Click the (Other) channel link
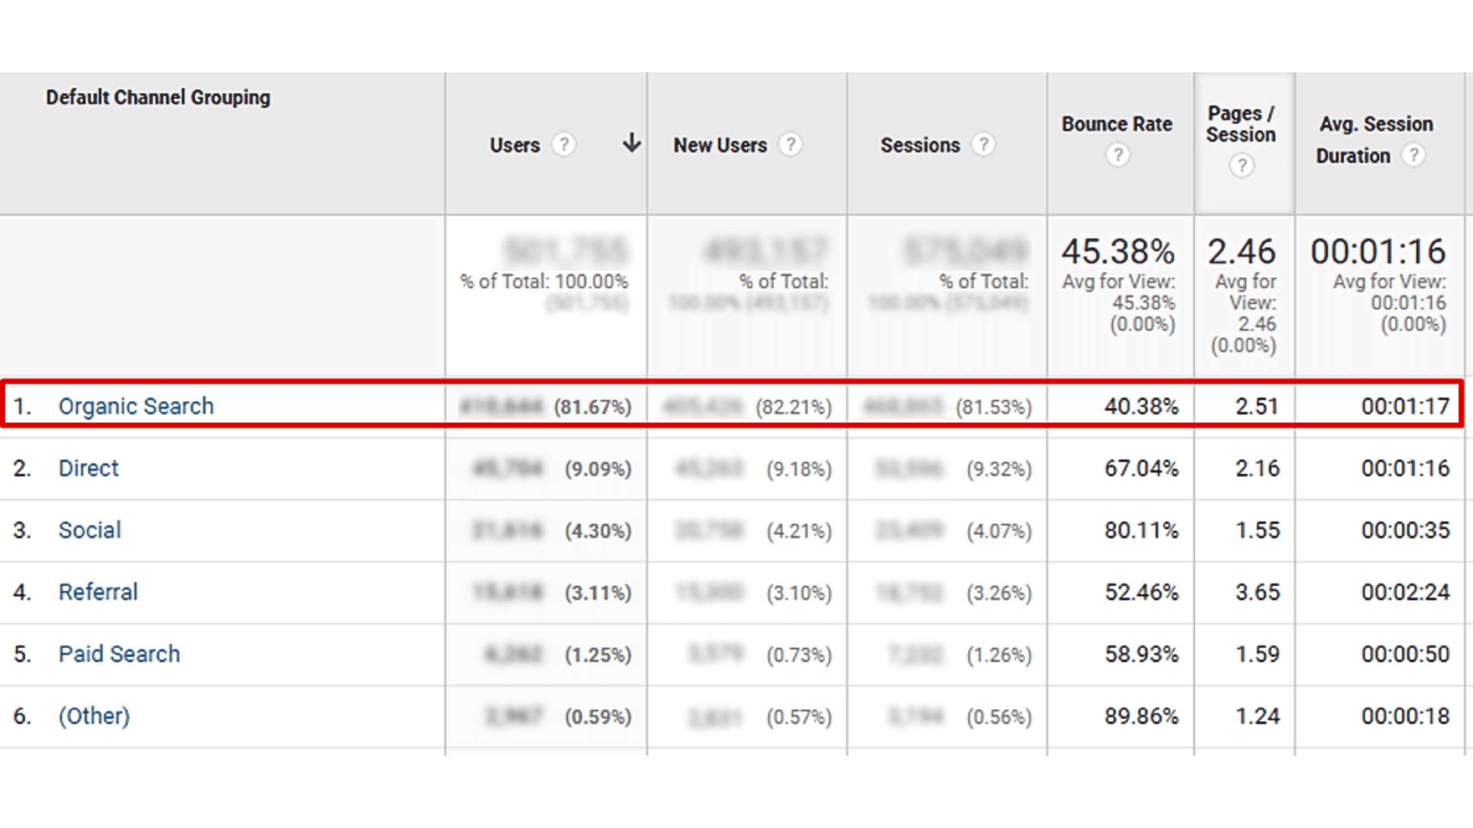This screenshot has width=1473, height=828. point(94,716)
